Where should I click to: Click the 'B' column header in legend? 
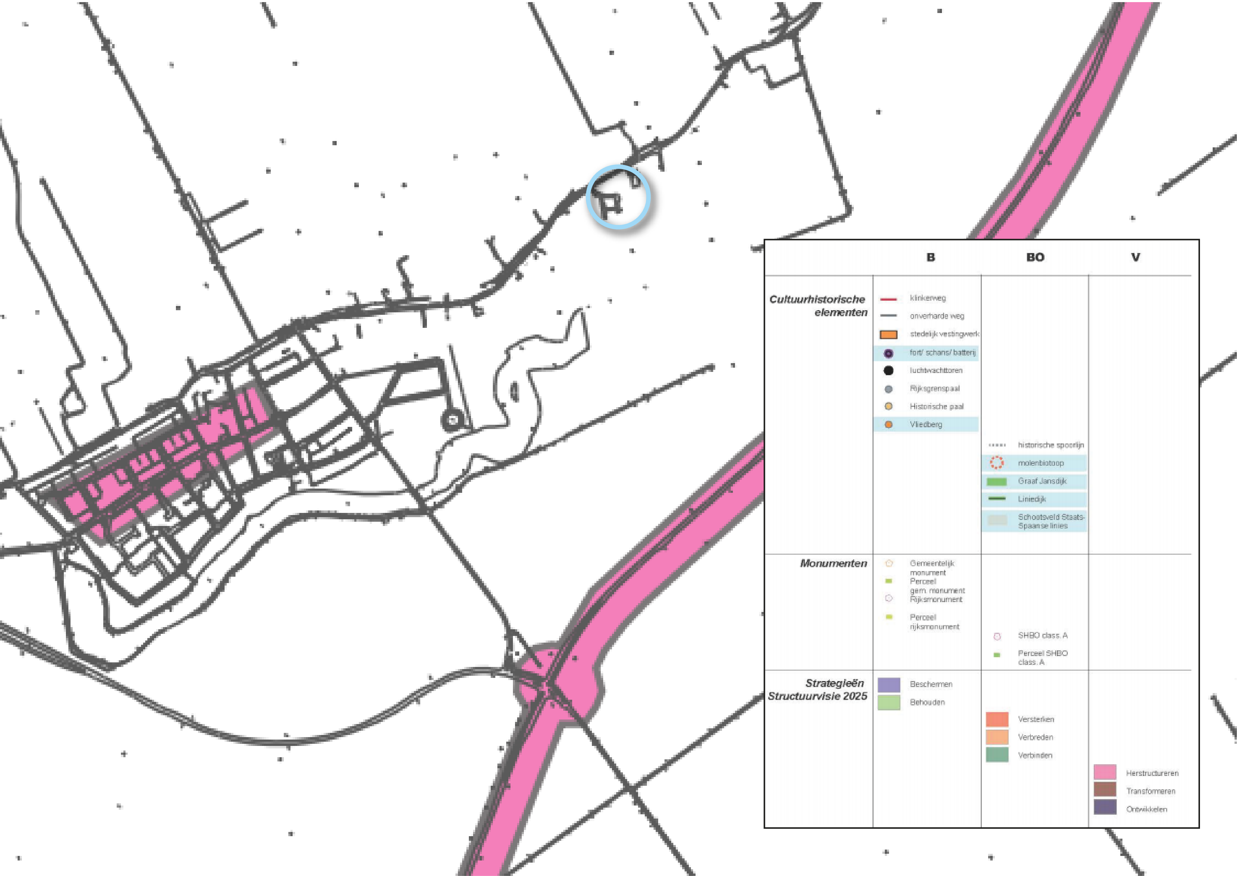(931, 257)
